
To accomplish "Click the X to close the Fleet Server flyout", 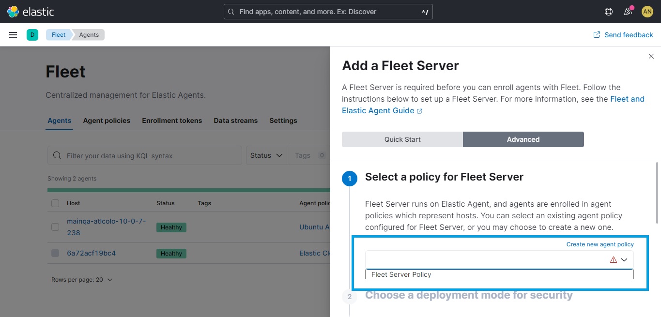I will point(651,56).
